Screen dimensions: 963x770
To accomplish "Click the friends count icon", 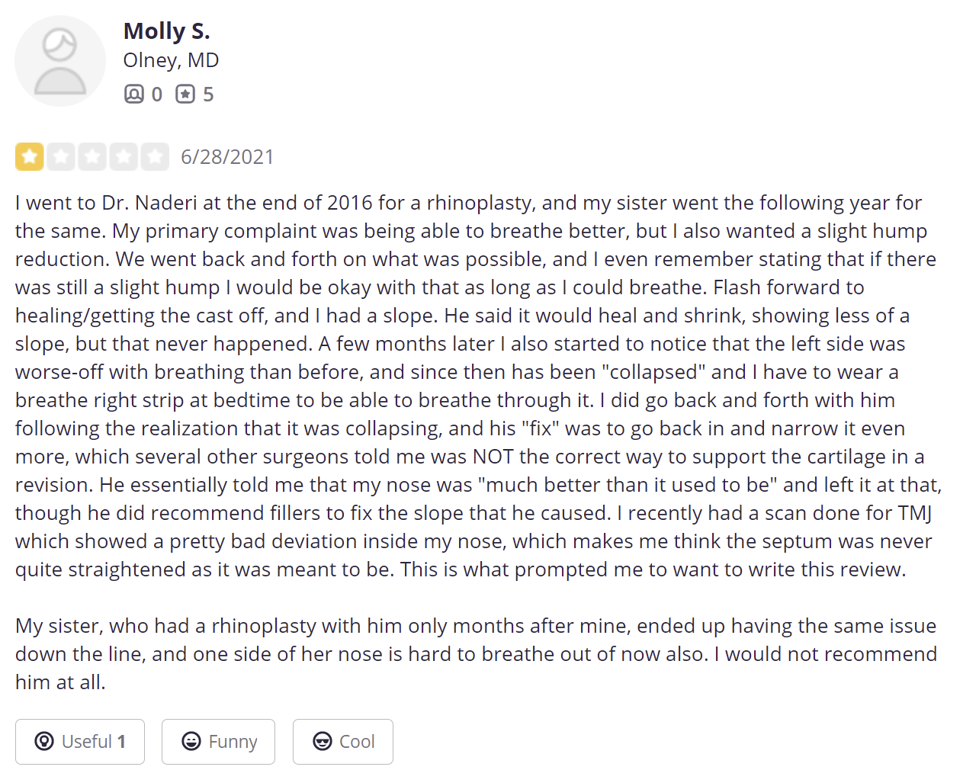I will [x=133, y=94].
